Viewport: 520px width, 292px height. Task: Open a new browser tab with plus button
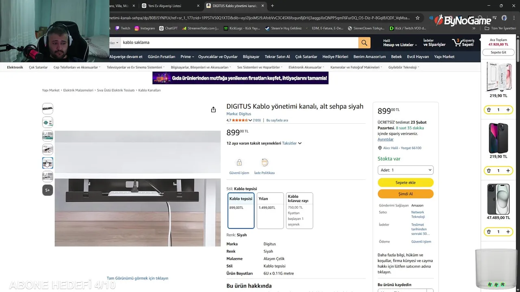(272, 6)
